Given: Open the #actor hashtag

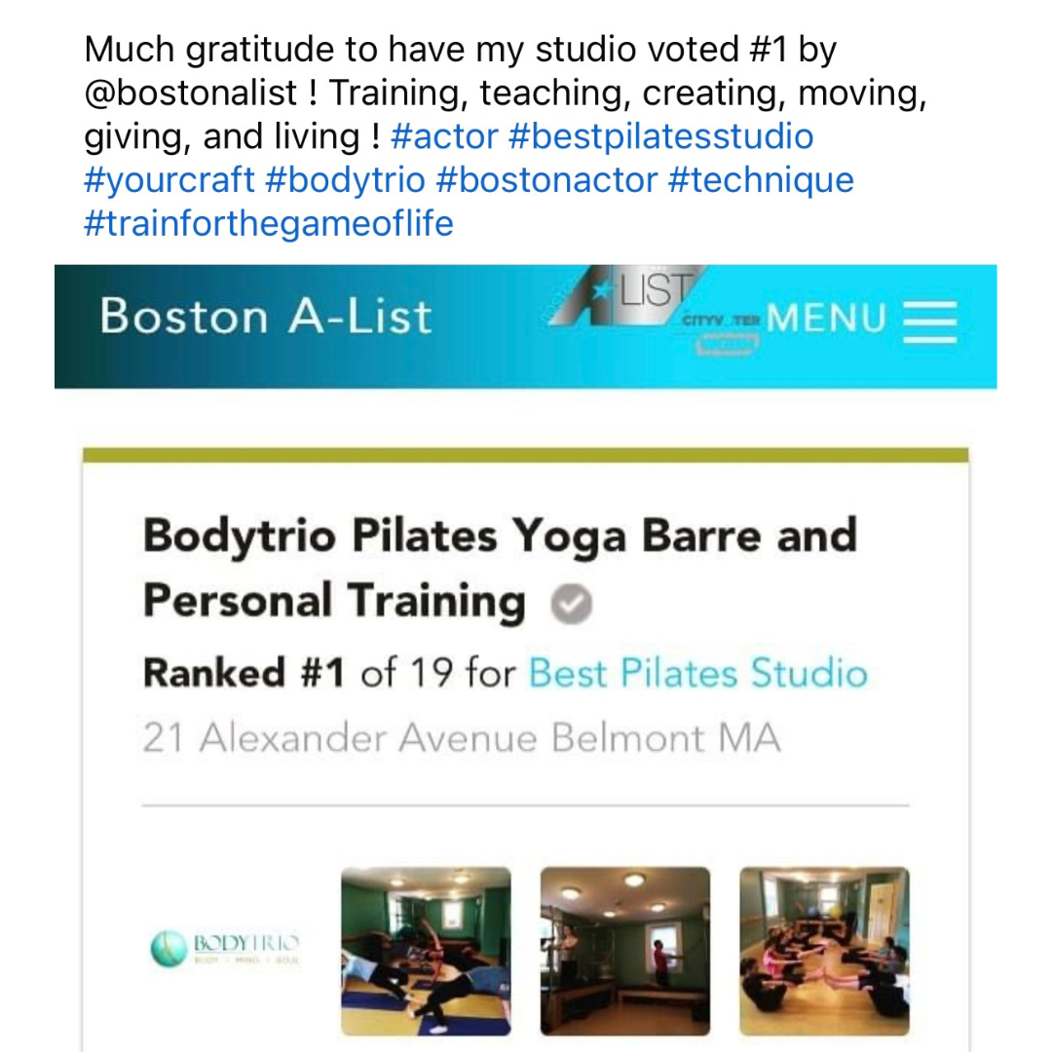Looking at the screenshot, I should click(x=444, y=136).
